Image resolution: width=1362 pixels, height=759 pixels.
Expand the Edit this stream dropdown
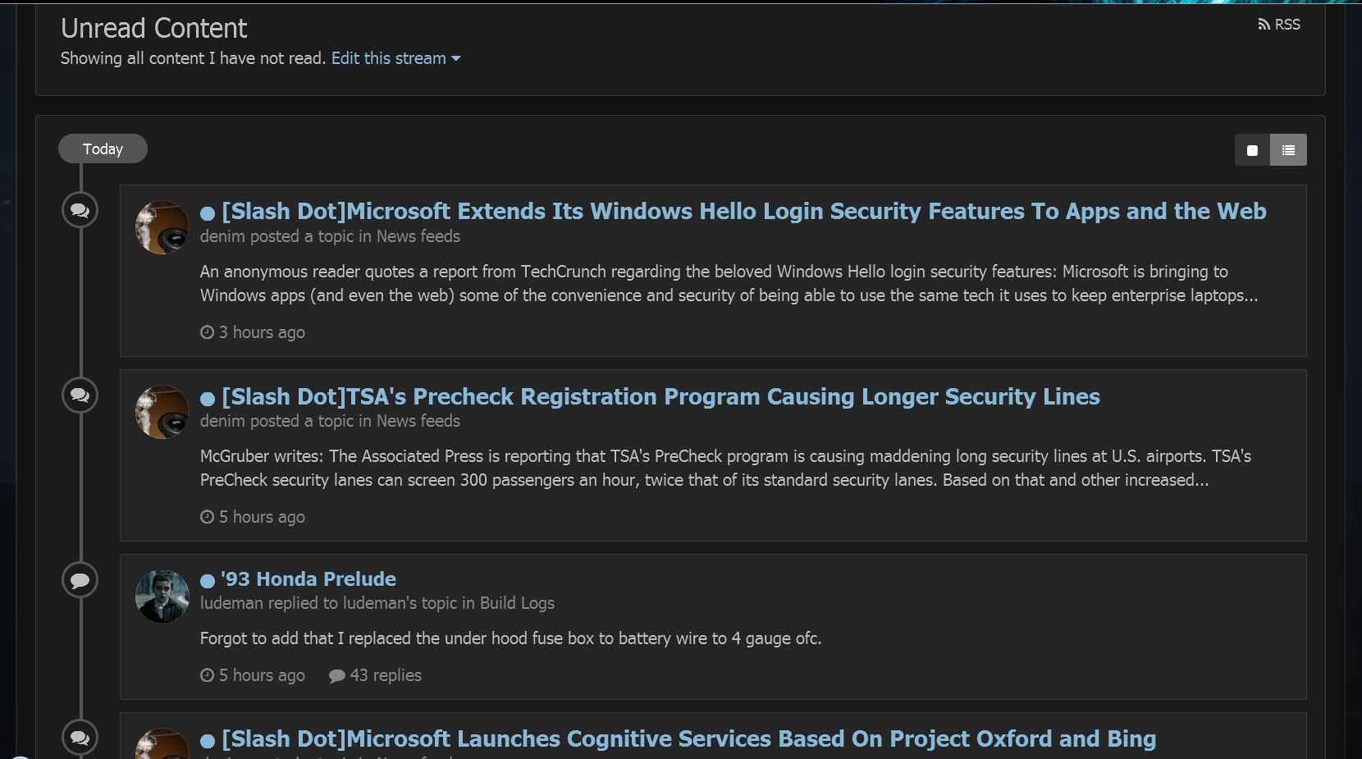[395, 58]
